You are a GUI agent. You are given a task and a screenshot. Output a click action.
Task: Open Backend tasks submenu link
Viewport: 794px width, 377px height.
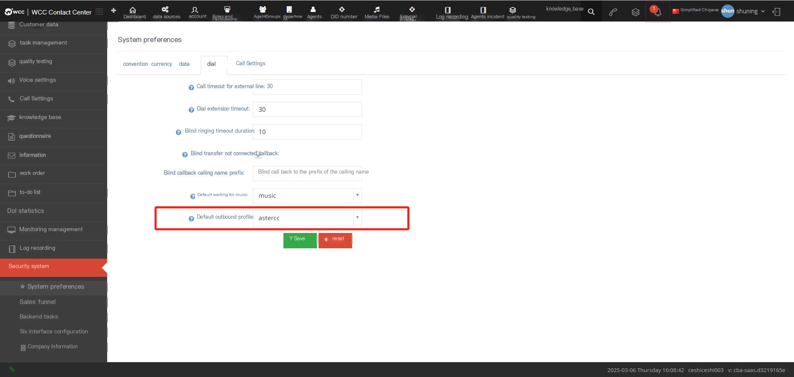coord(38,317)
